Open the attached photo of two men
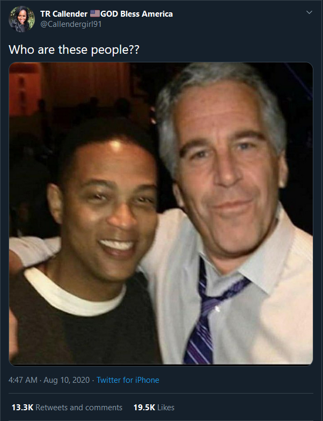Screen dimensions: 323x421 point(161,213)
